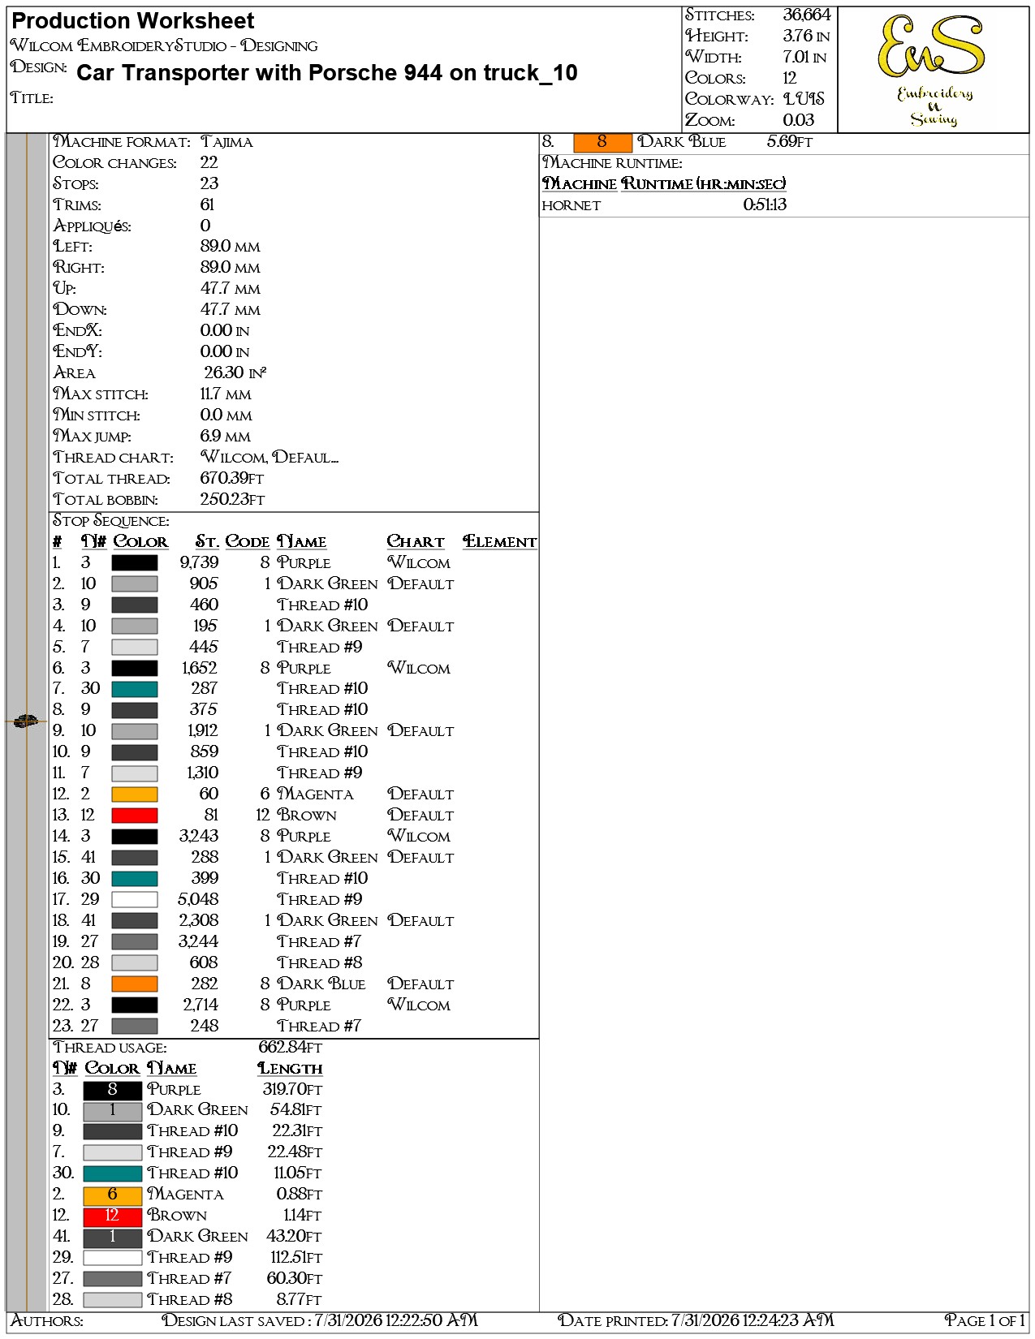Image resolution: width=1035 pixels, height=1339 pixels.
Task: Pick the amber Magenta swatch in stop row 12
Action: point(135,794)
